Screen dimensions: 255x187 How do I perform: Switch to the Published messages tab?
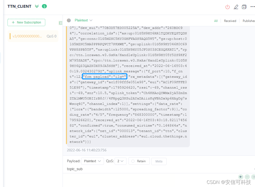point(249,21)
